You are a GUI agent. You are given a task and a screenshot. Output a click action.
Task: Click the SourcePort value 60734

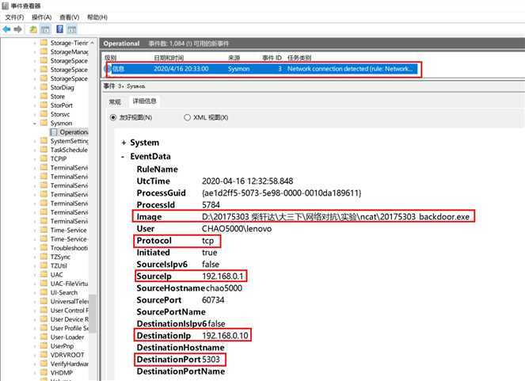click(x=213, y=300)
